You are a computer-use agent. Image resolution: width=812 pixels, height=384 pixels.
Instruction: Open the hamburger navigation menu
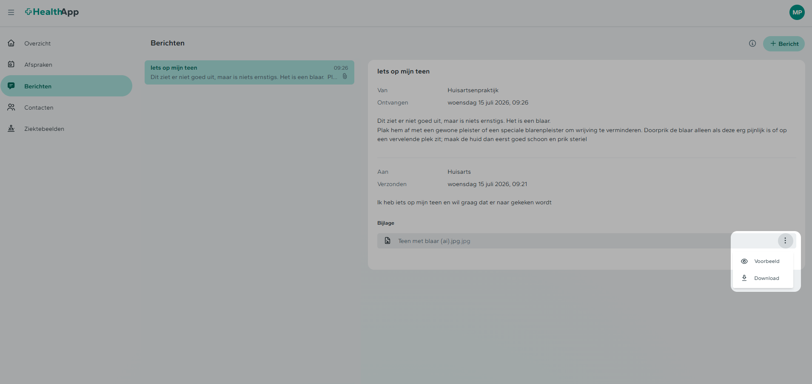coord(11,12)
